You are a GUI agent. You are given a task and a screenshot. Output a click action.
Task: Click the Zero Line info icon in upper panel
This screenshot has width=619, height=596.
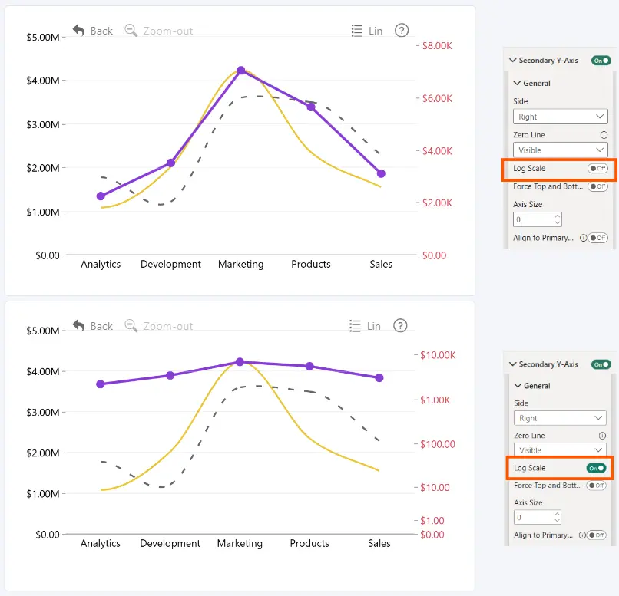(604, 135)
